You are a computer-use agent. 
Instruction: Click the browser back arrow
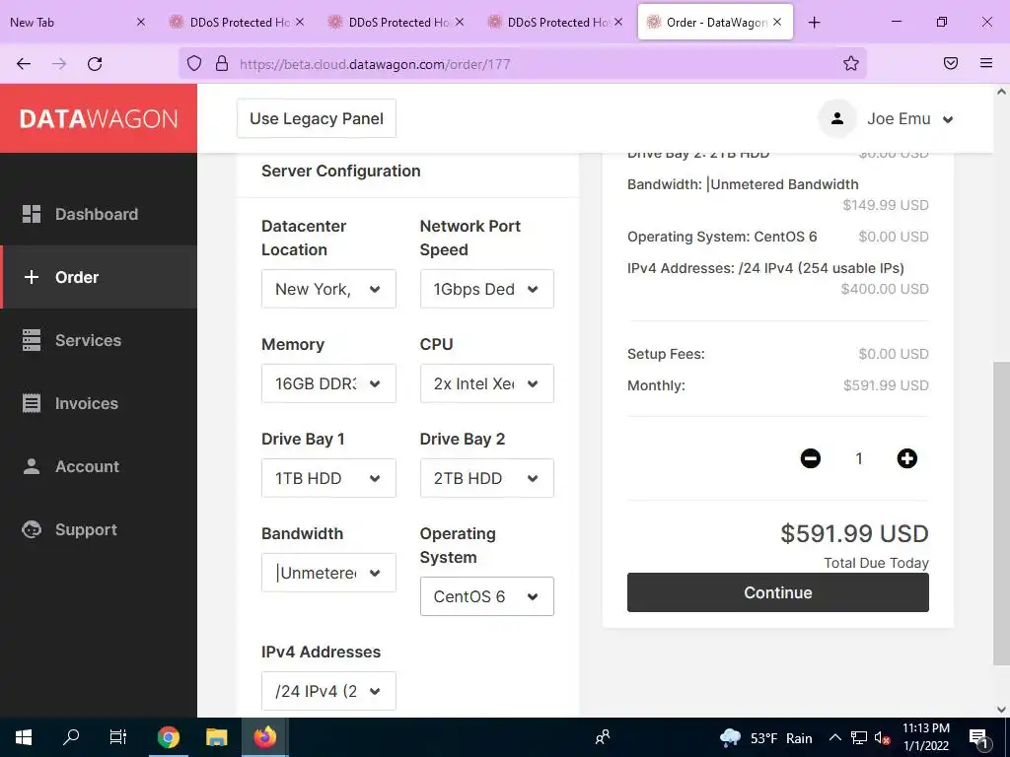click(x=24, y=64)
